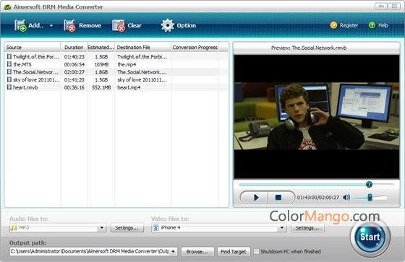Enable Shutdown PC when finished checkbox

(256, 251)
